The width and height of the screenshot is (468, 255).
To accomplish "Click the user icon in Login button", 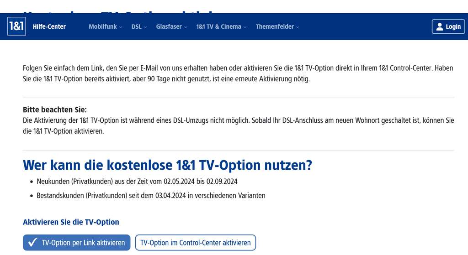I will point(439,26).
